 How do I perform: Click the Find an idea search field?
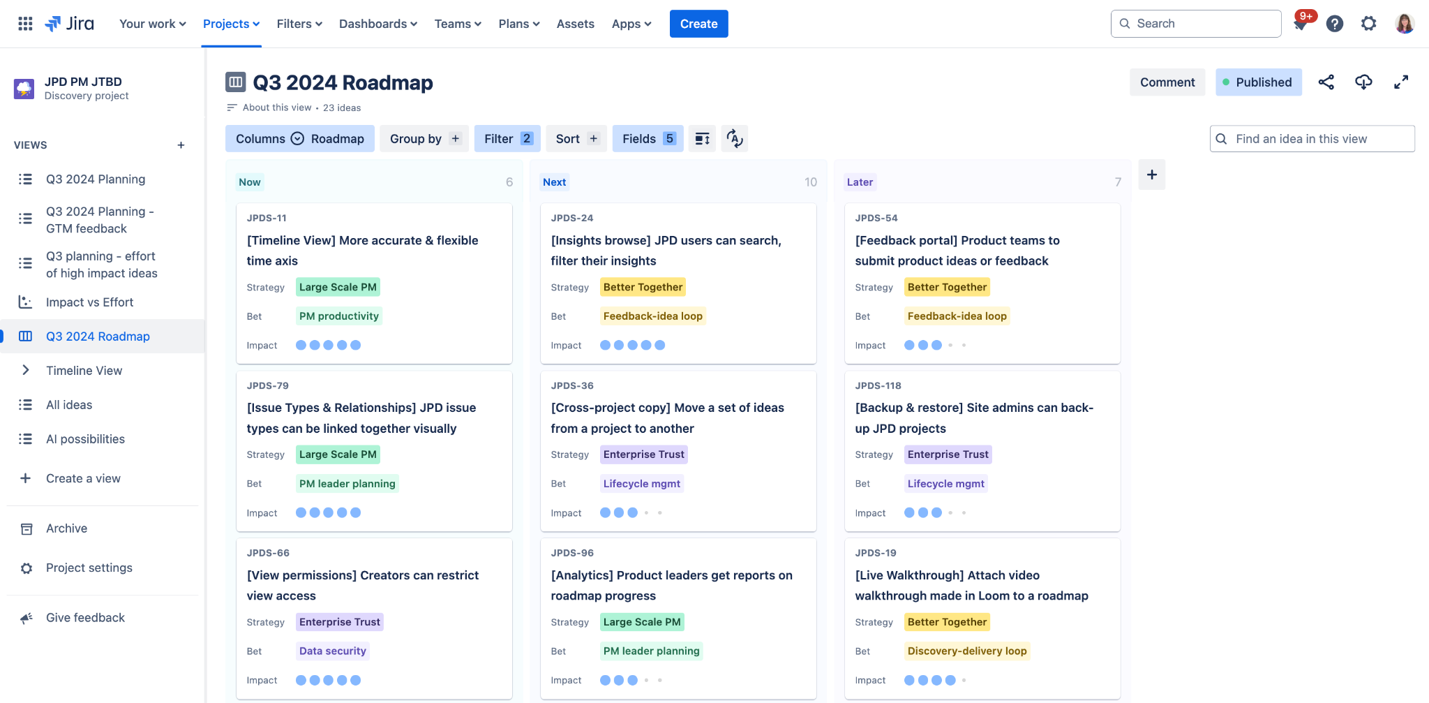click(1312, 139)
